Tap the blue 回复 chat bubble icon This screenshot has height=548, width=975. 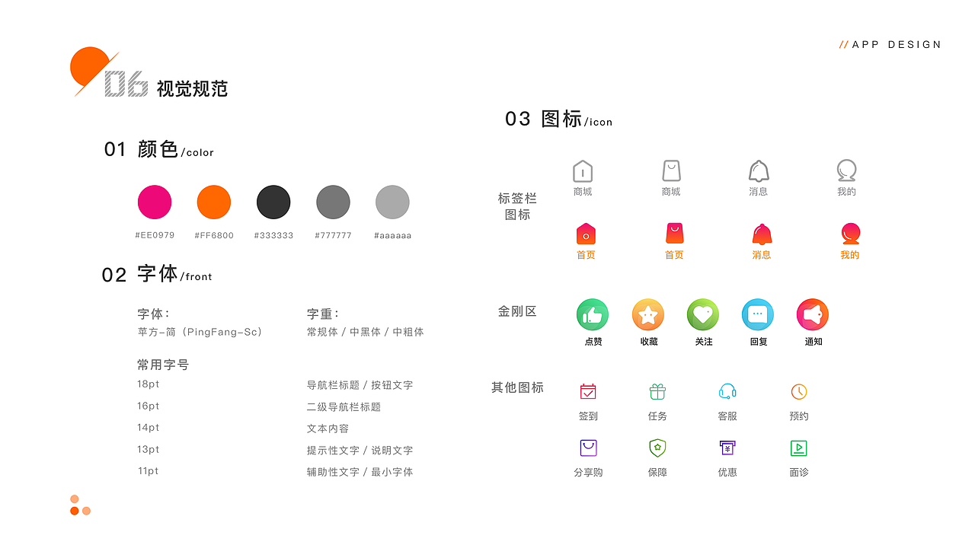pos(758,314)
